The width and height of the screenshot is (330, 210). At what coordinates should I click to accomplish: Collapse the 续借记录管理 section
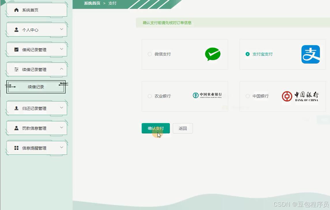click(x=36, y=69)
